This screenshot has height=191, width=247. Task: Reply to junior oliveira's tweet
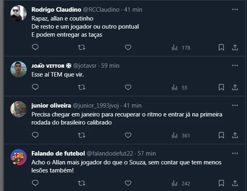35,135
